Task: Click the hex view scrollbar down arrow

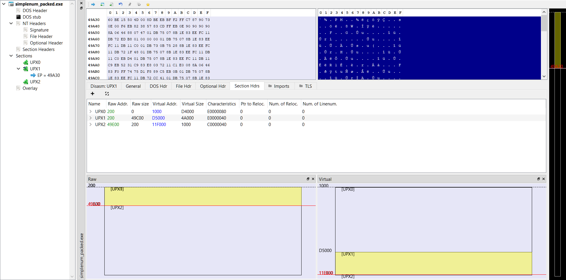Action: tap(544, 76)
